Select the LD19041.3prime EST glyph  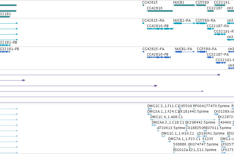coord(202,136)
